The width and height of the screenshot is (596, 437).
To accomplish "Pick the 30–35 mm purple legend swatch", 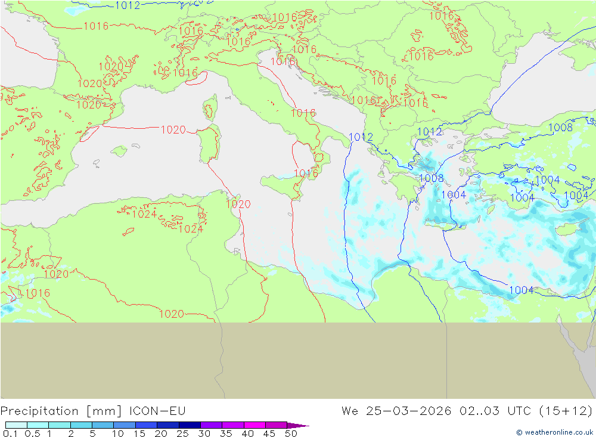I will click(x=211, y=425).
